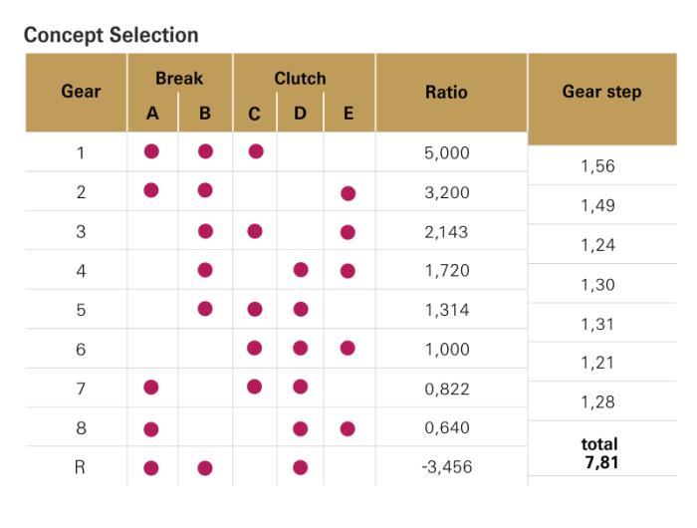The width and height of the screenshot is (697, 528).
Task: Click the gear step value 1,56
Action: [x=601, y=167]
